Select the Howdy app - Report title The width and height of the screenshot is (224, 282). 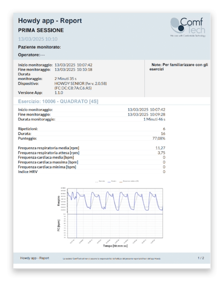pyautogui.click(x=50, y=21)
